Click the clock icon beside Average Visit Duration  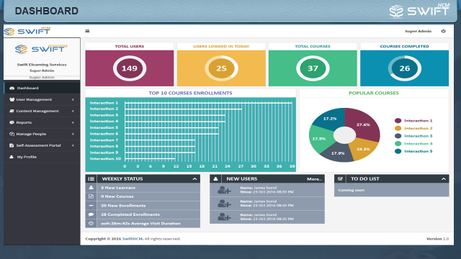click(91, 224)
